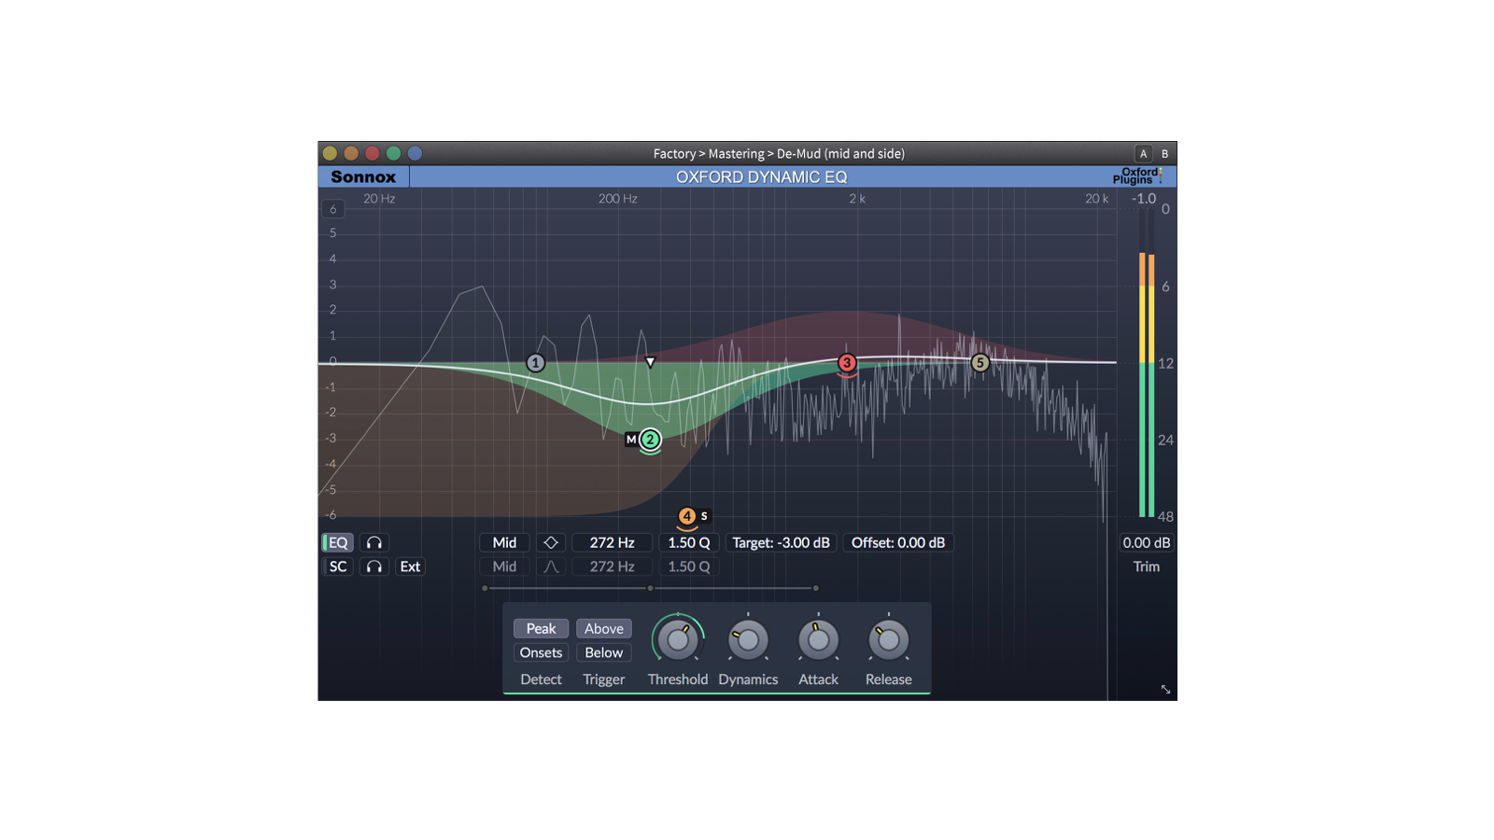The image size is (1494, 840).
Task: Click the Trim label
Action: (1147, 567)
